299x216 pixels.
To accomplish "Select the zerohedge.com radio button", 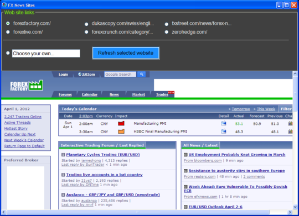I will [x=167, y=32].
